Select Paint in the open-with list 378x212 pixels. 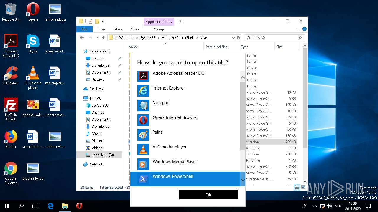[185, 135]
